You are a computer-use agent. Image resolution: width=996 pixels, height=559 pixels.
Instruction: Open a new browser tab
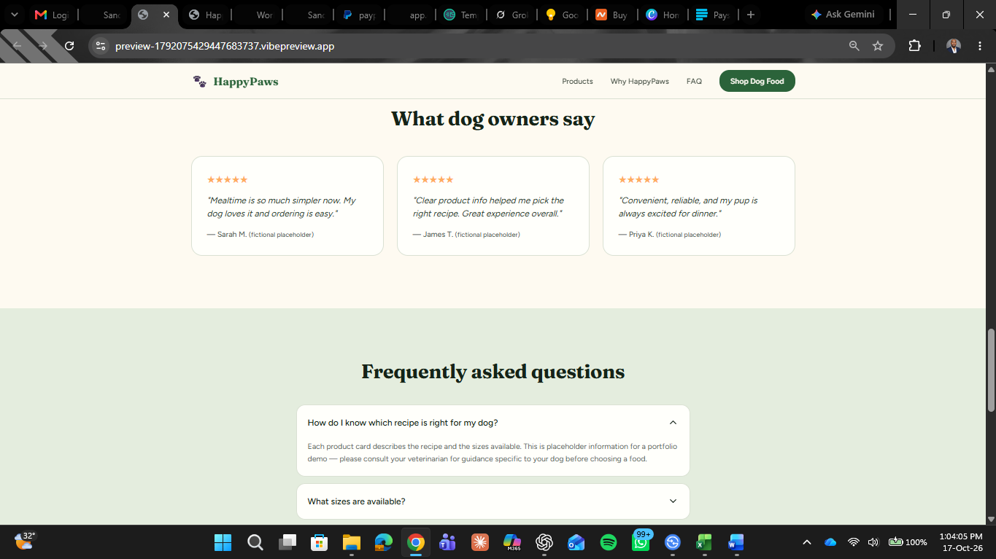click(x=751, y=15)
